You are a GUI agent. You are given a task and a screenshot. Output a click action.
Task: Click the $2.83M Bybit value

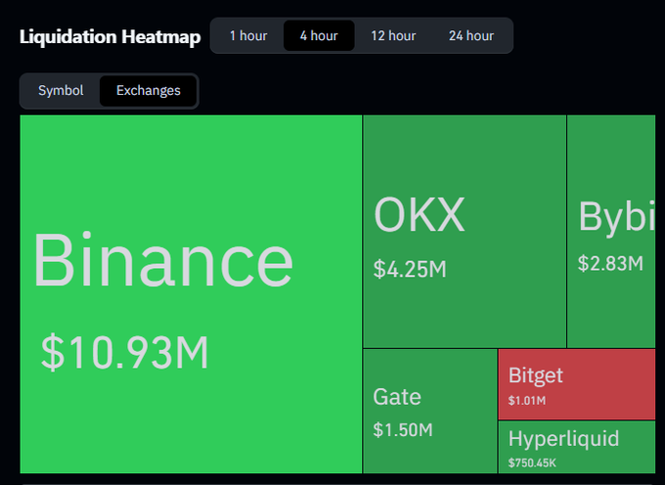610,263
